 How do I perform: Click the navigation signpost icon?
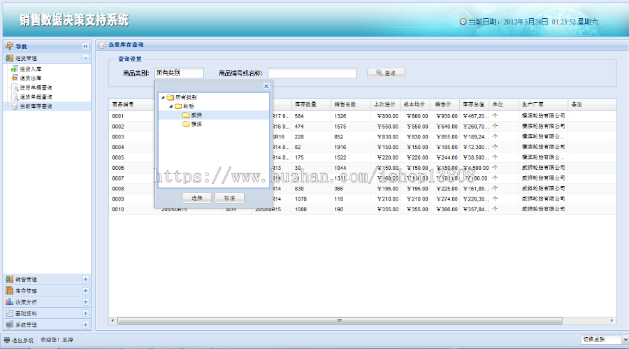coord(10,46)
